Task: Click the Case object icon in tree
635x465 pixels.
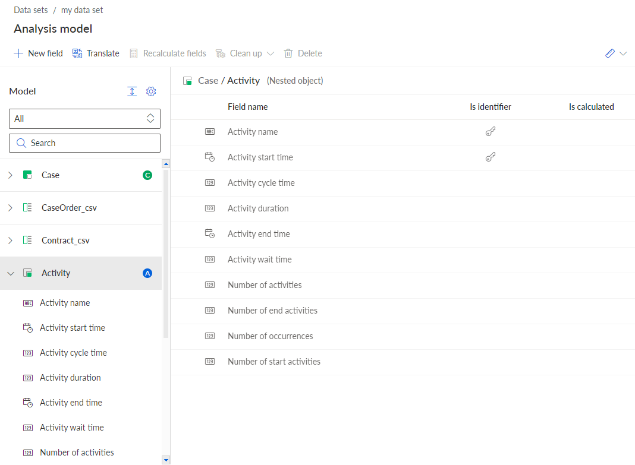Action: click(27, 175)
